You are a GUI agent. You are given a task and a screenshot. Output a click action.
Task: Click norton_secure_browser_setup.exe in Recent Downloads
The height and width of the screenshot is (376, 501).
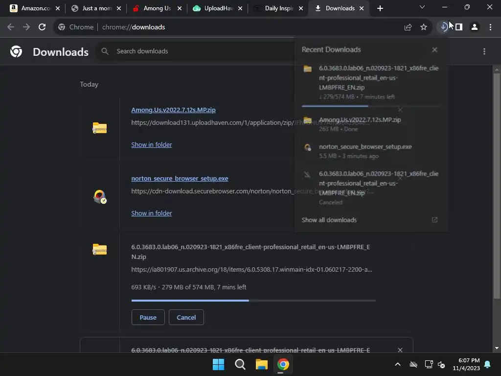point(371,151)
